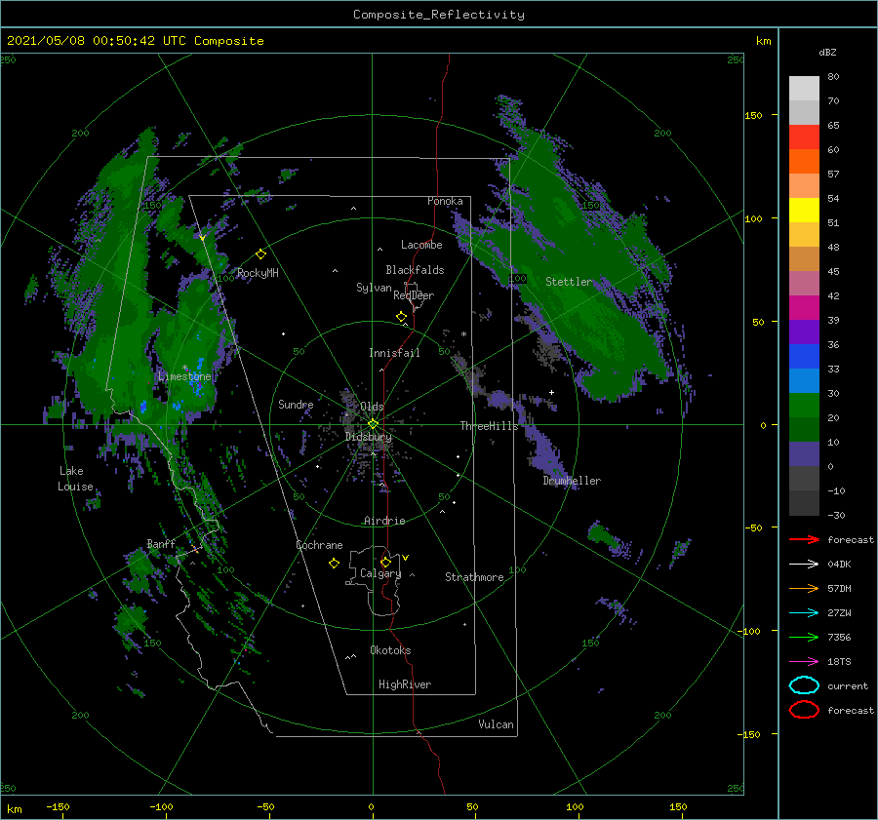Click yellow diamond marker beside RockyMH
The image size is (878, 820).
click(x=260, y=254)
